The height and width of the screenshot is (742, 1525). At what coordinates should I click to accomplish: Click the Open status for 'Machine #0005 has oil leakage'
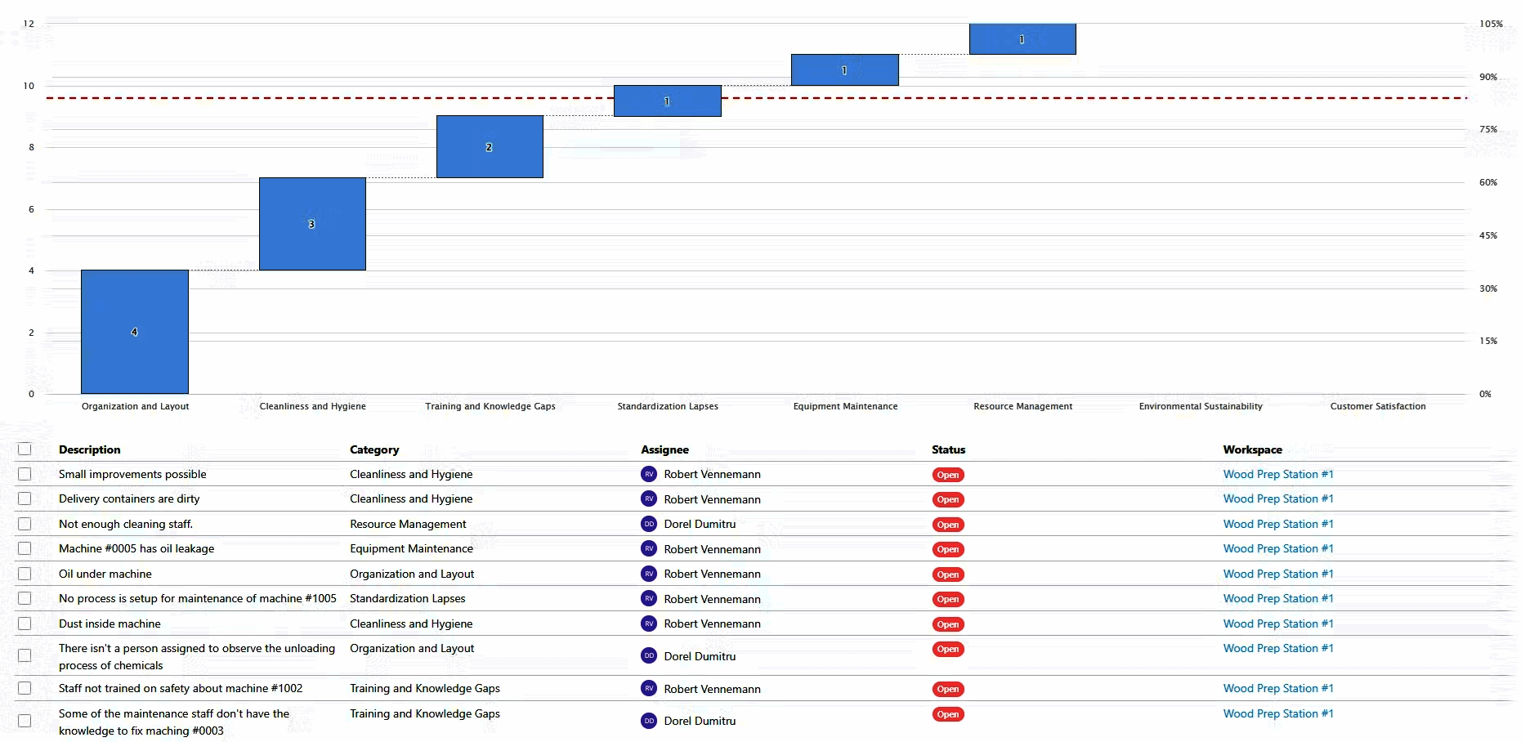point(948,549)
